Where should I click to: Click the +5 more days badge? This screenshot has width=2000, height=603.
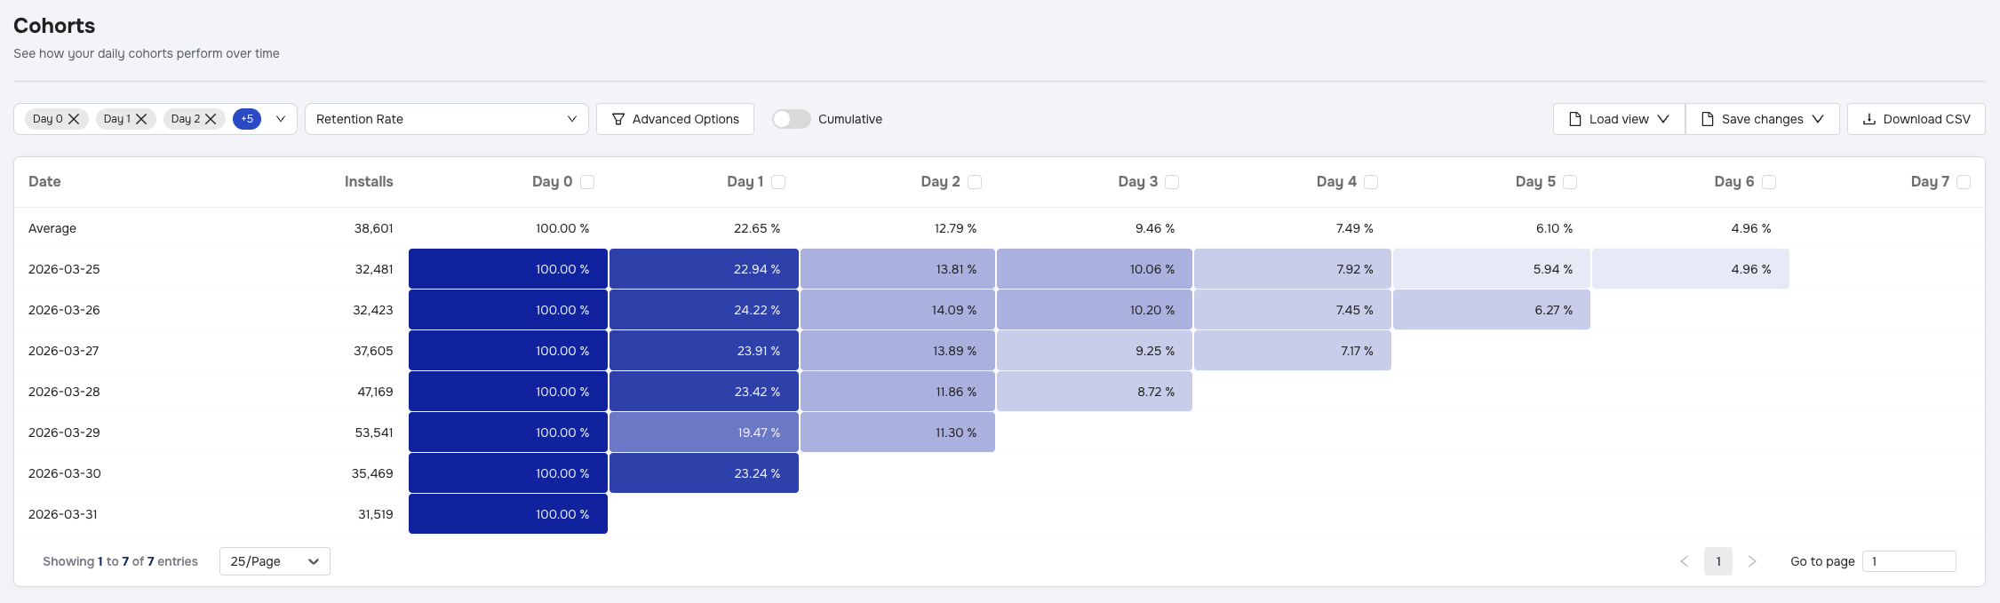click(247, 119)
